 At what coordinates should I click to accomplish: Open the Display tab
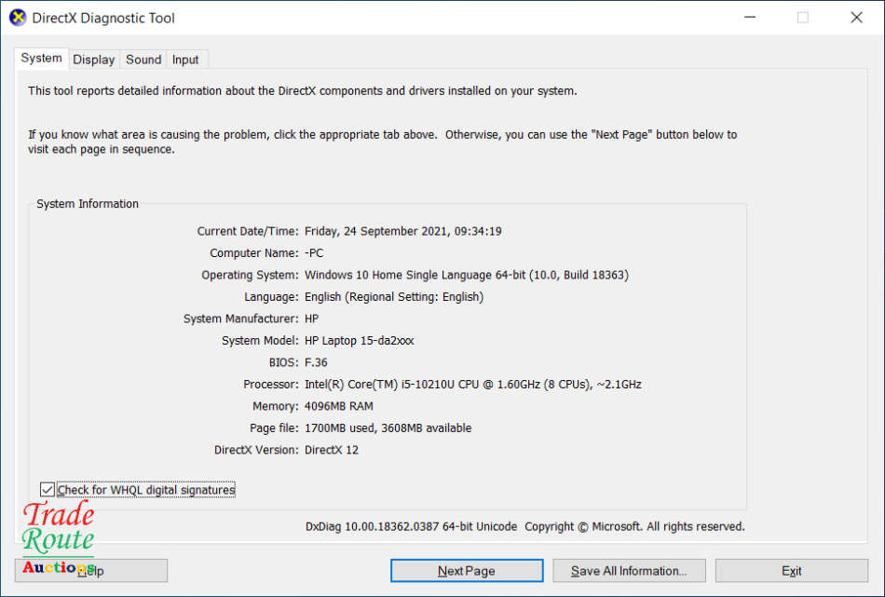pyautogui.click(x=94, y=60)
